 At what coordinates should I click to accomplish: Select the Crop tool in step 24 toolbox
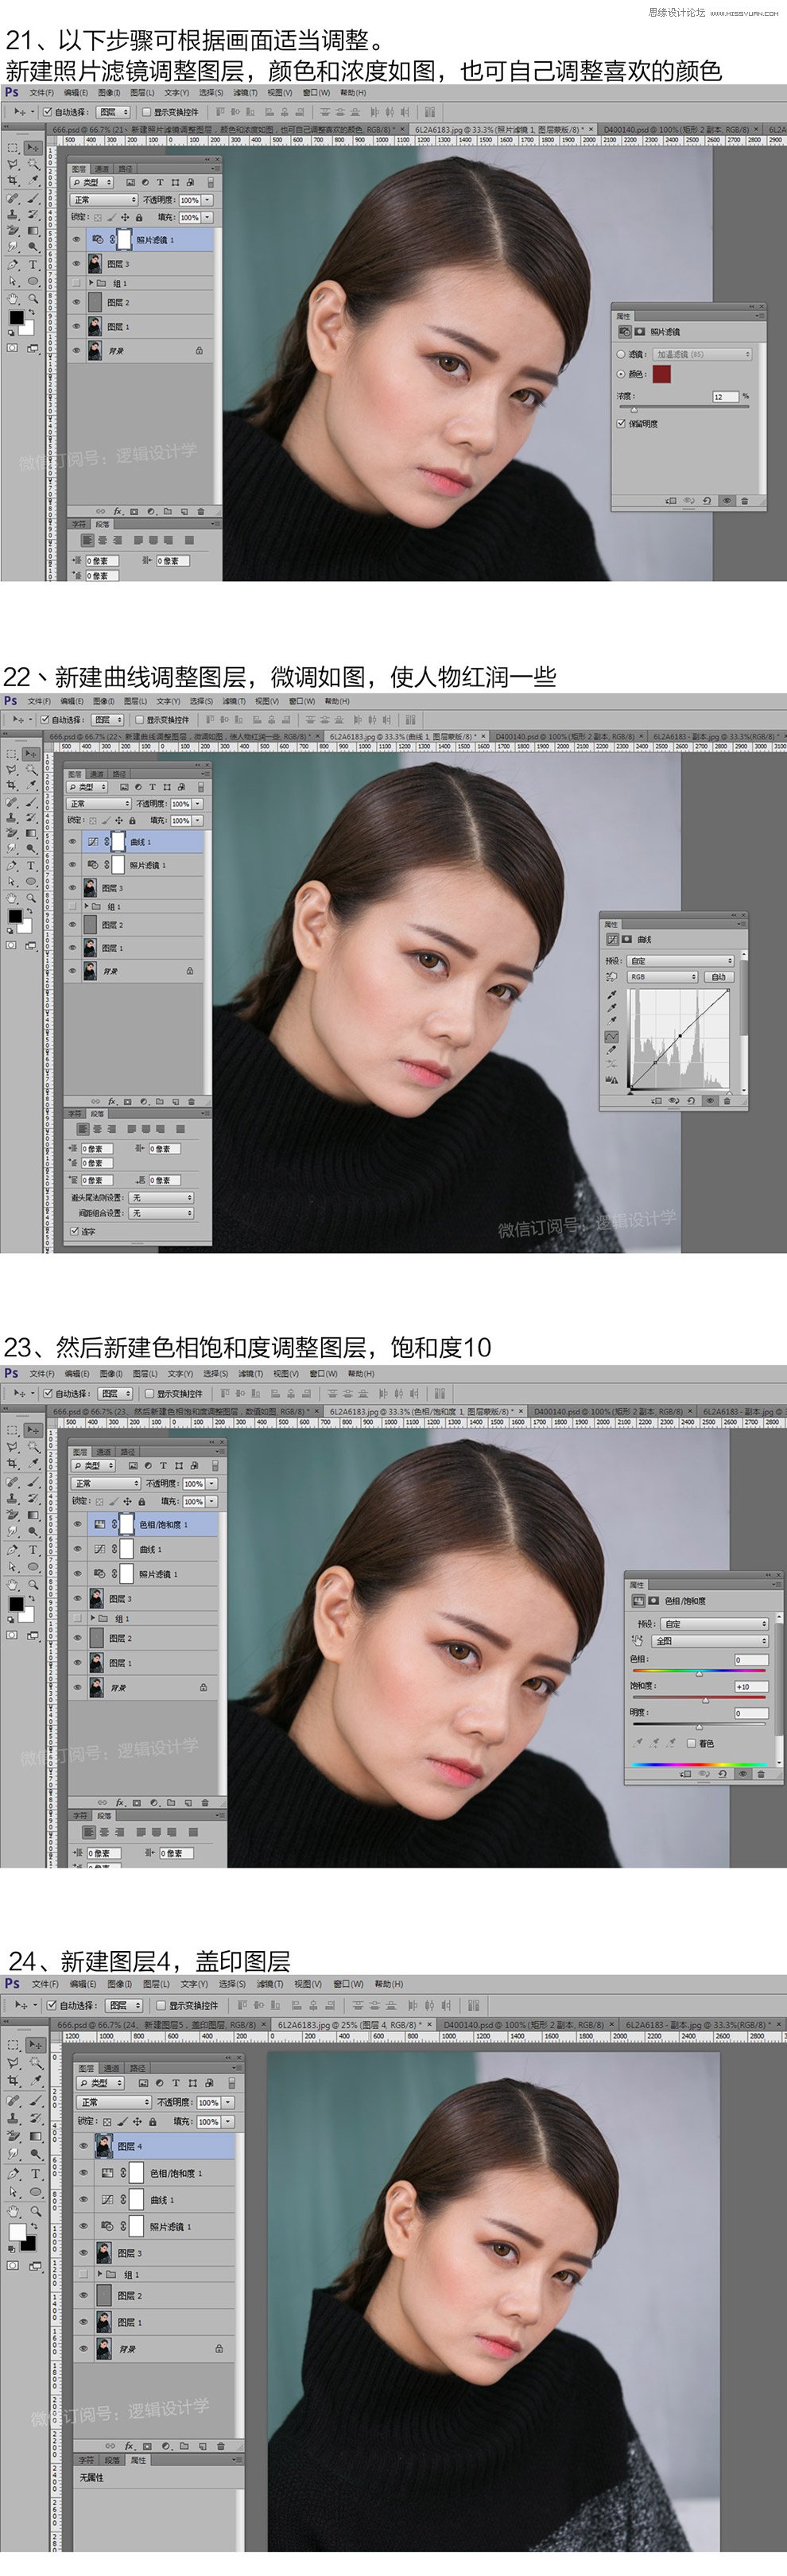[13, 2081]
